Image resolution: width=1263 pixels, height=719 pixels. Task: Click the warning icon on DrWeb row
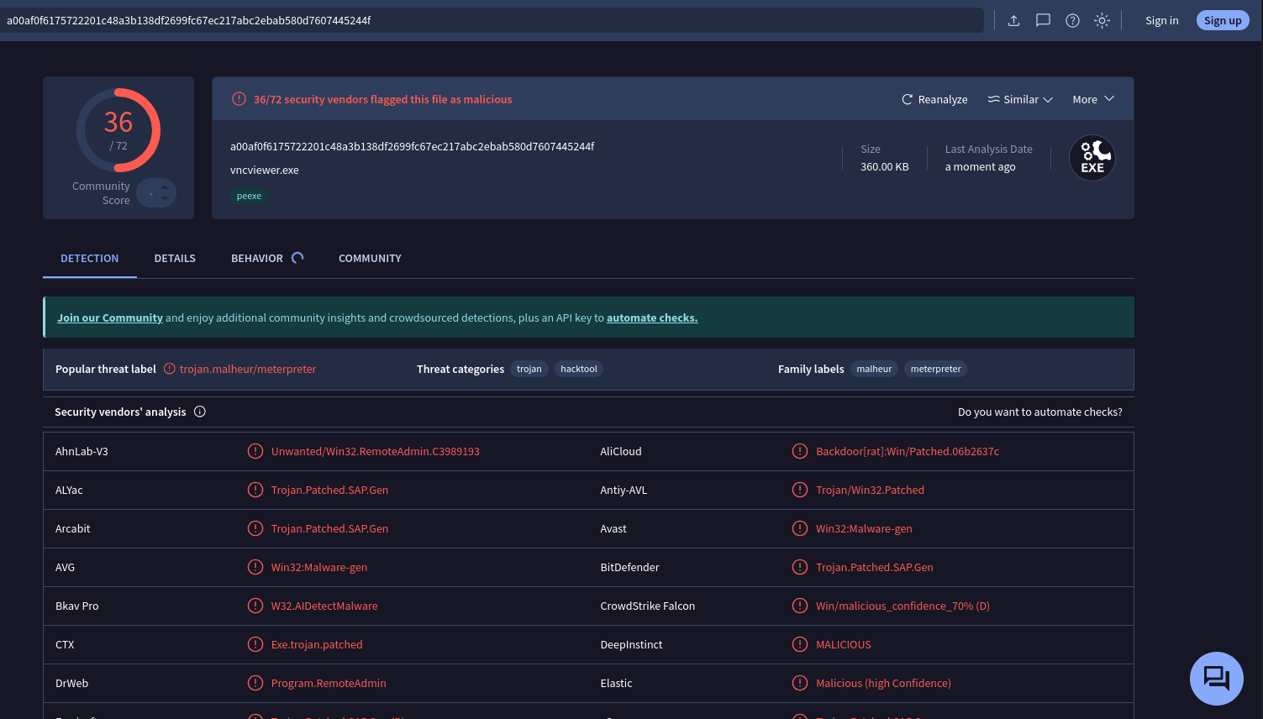coord(255,683)
